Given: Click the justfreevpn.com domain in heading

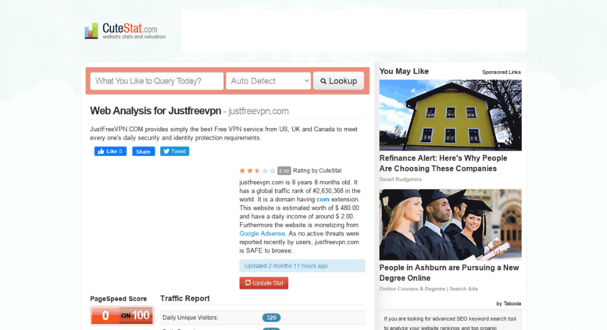Looking at the screenshot, I should click(x=259, y=112).
